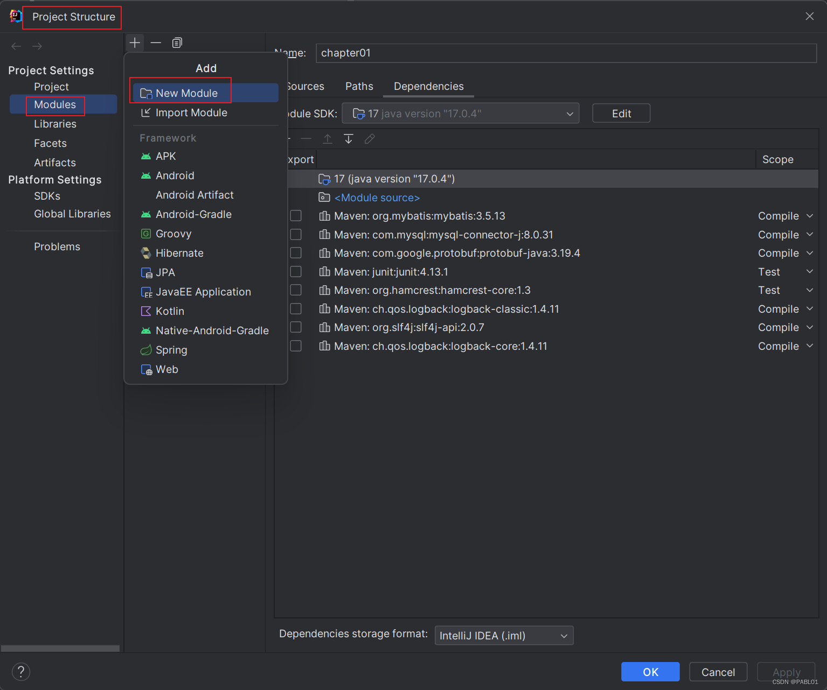Image resolution: width=827 pixels, height=690 pixels.
Task: Click the Copy module icon
Action: [x=177, y=43]
